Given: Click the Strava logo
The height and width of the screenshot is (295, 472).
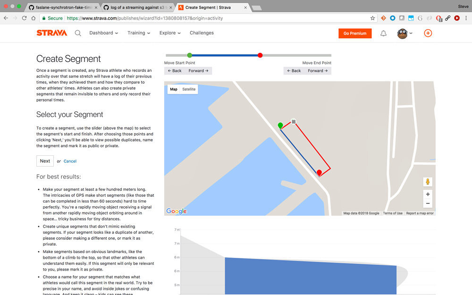Looking at the screenshot, I should point(52,33).
